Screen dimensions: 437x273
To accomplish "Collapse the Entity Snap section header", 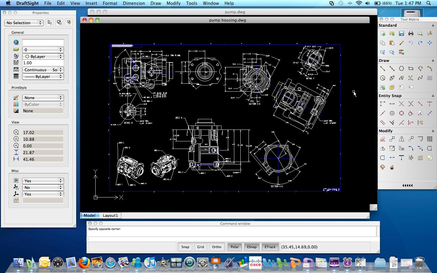I will point(433,96).
